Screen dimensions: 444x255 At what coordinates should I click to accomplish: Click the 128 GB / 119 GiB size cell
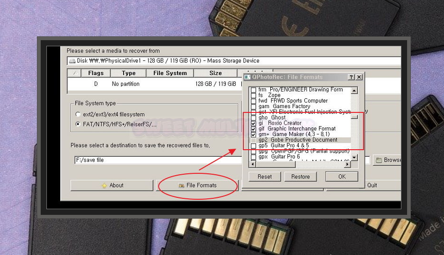point(215,84)
